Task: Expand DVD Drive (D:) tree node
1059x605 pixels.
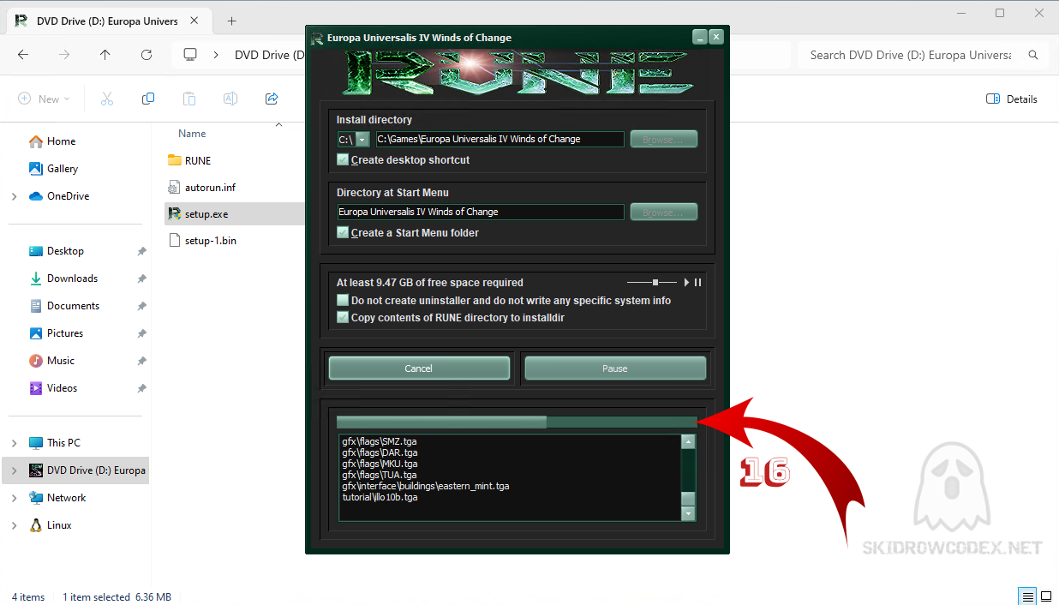Action: click(x=14, y=470)
